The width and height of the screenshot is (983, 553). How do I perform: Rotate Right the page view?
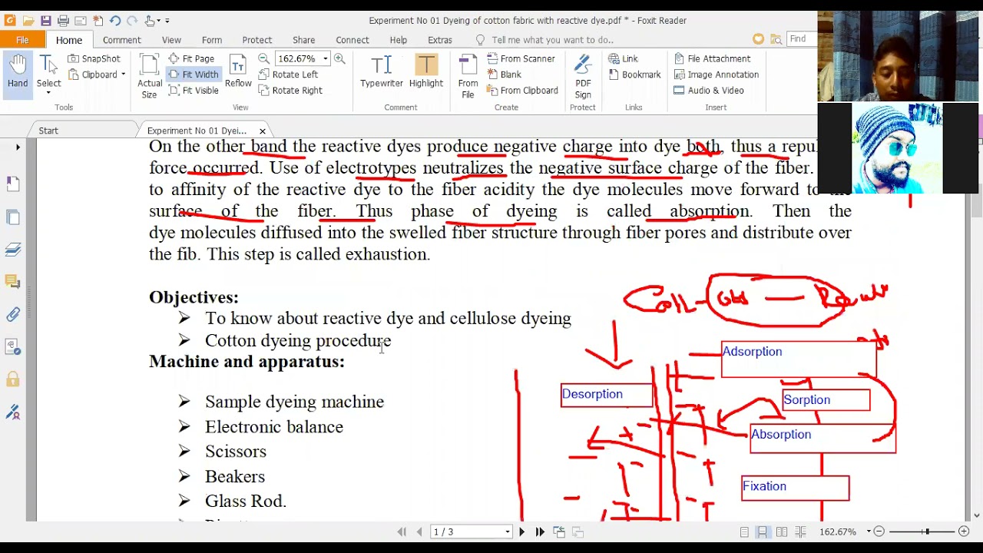pos(290,91)
